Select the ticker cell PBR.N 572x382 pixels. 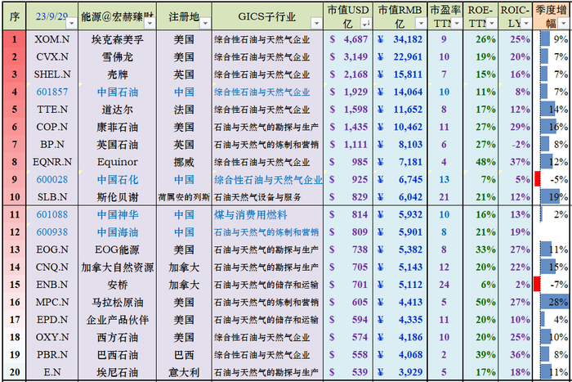(x=51, y=355)
